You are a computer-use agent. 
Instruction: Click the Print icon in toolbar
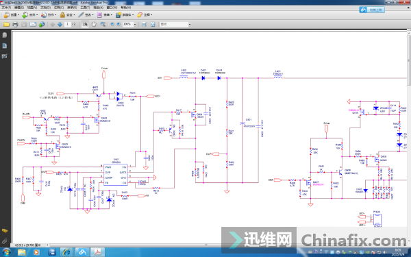click(x=15, y=25)
